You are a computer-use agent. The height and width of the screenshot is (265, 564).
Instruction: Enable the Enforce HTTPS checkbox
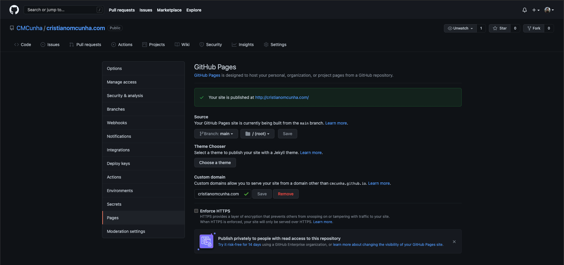196,211
